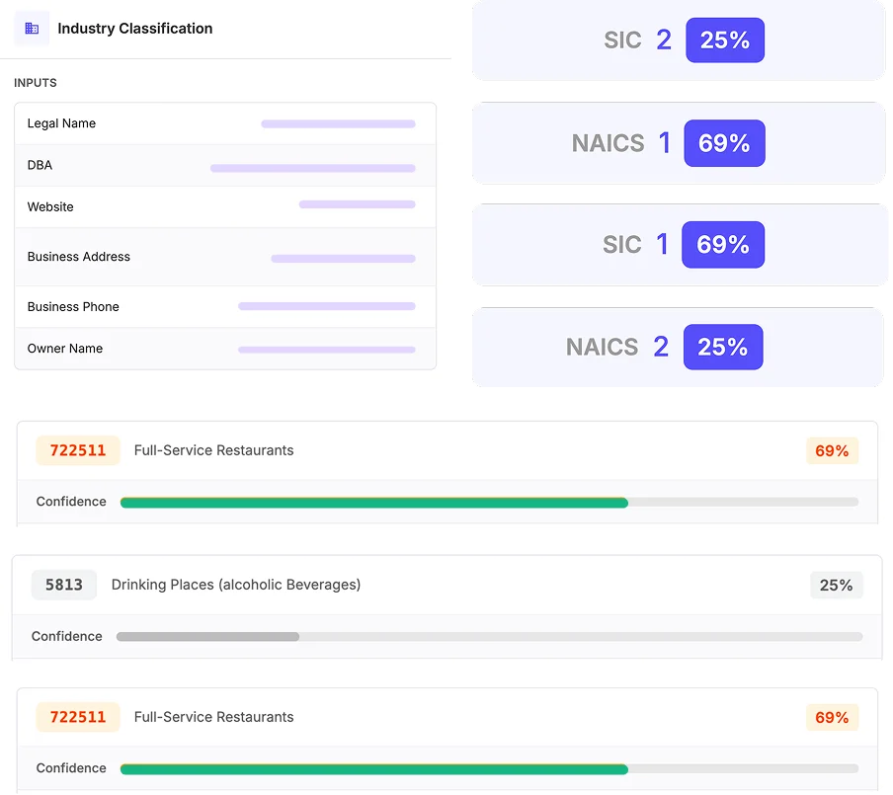893x795 pixels.
Task: Toggle the bottom 69% confidence badge
Action: coord(832,718)
